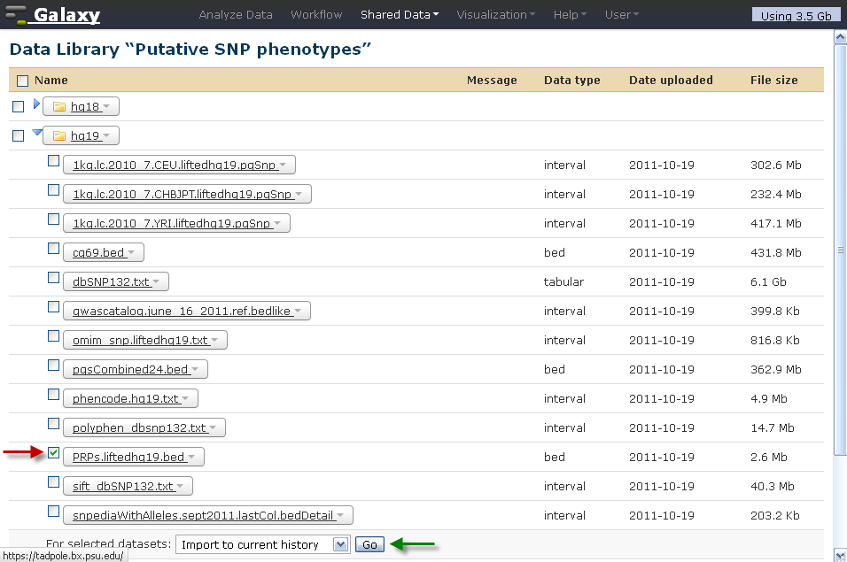Screen dimensions: 847x562
Task: Open the PRPs.liftedhg19.bed dataset link
Action: pos(128,457)
